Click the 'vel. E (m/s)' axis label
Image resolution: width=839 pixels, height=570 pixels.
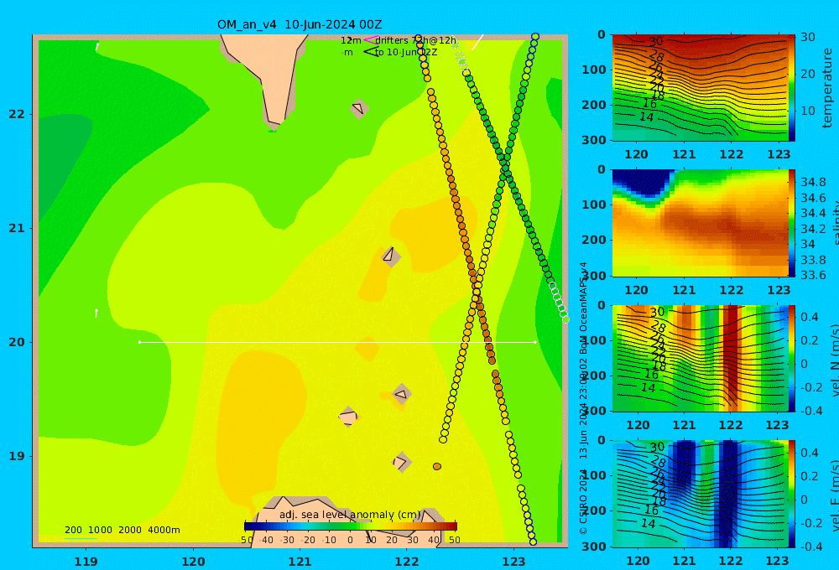point(835,494)
